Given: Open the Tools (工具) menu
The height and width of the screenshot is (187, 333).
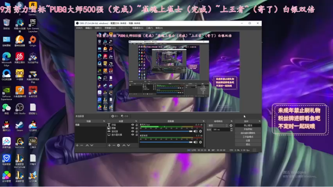Looking at the screenshot, I should 149,28.
